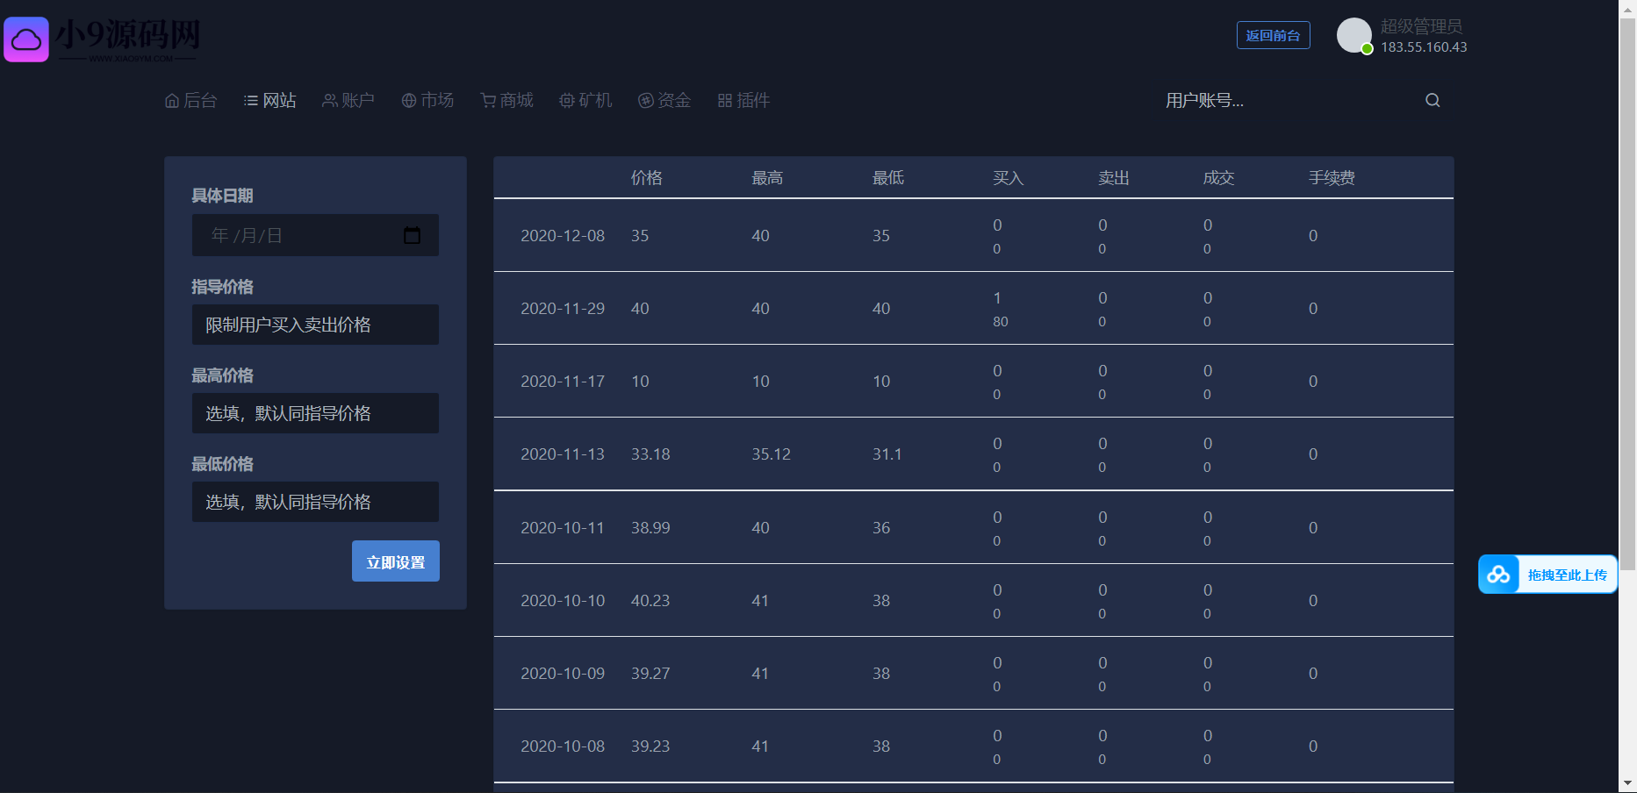This screenshot has height=793, width=1637.
Task: Select the 2020-11-17 row date
Action: coord(563,382)
